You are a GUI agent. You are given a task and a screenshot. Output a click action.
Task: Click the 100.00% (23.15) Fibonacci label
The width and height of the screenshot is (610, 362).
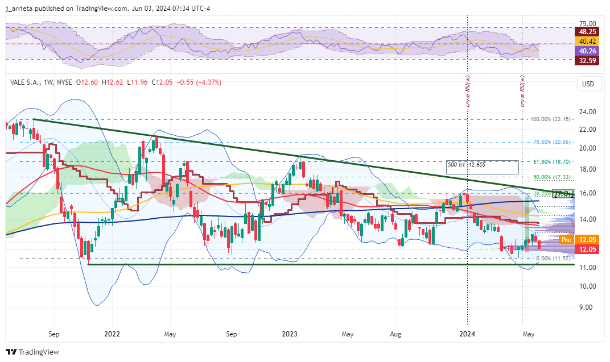550,119
